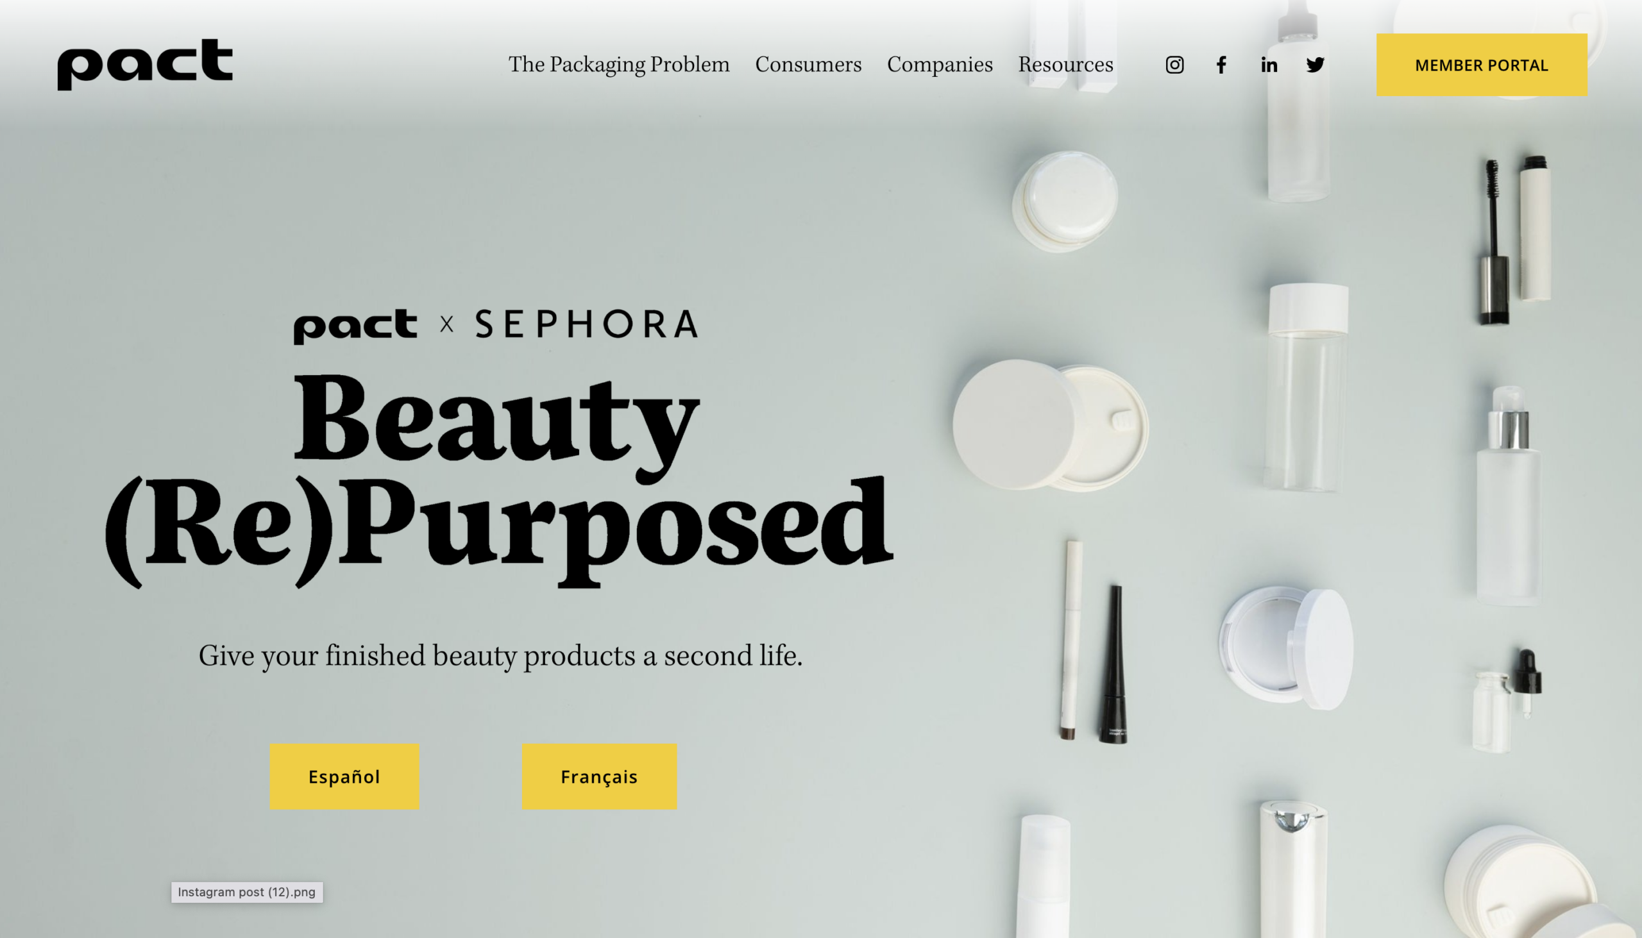The image size is (1642, 938).
Task: Go to the Member Portal
Action: (1482, 65)
